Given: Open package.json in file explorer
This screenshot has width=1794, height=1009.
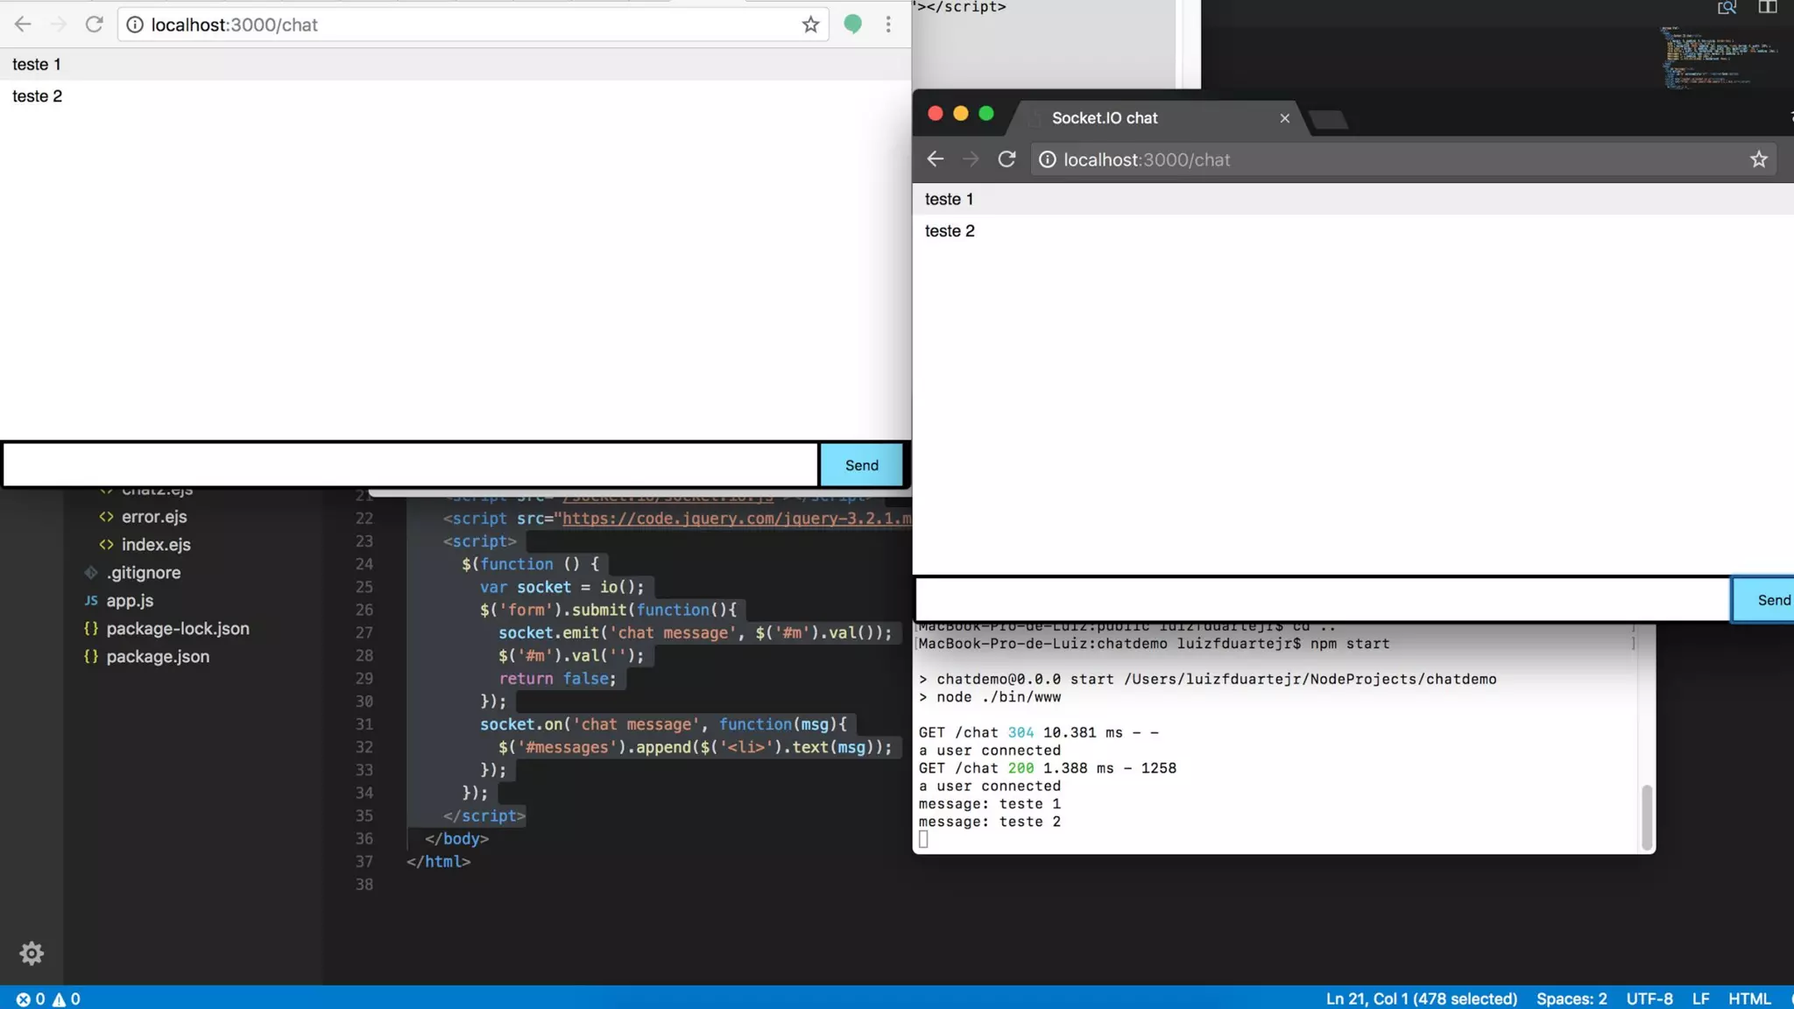Looking at the screenshot, I should click(x=158, y=657).
